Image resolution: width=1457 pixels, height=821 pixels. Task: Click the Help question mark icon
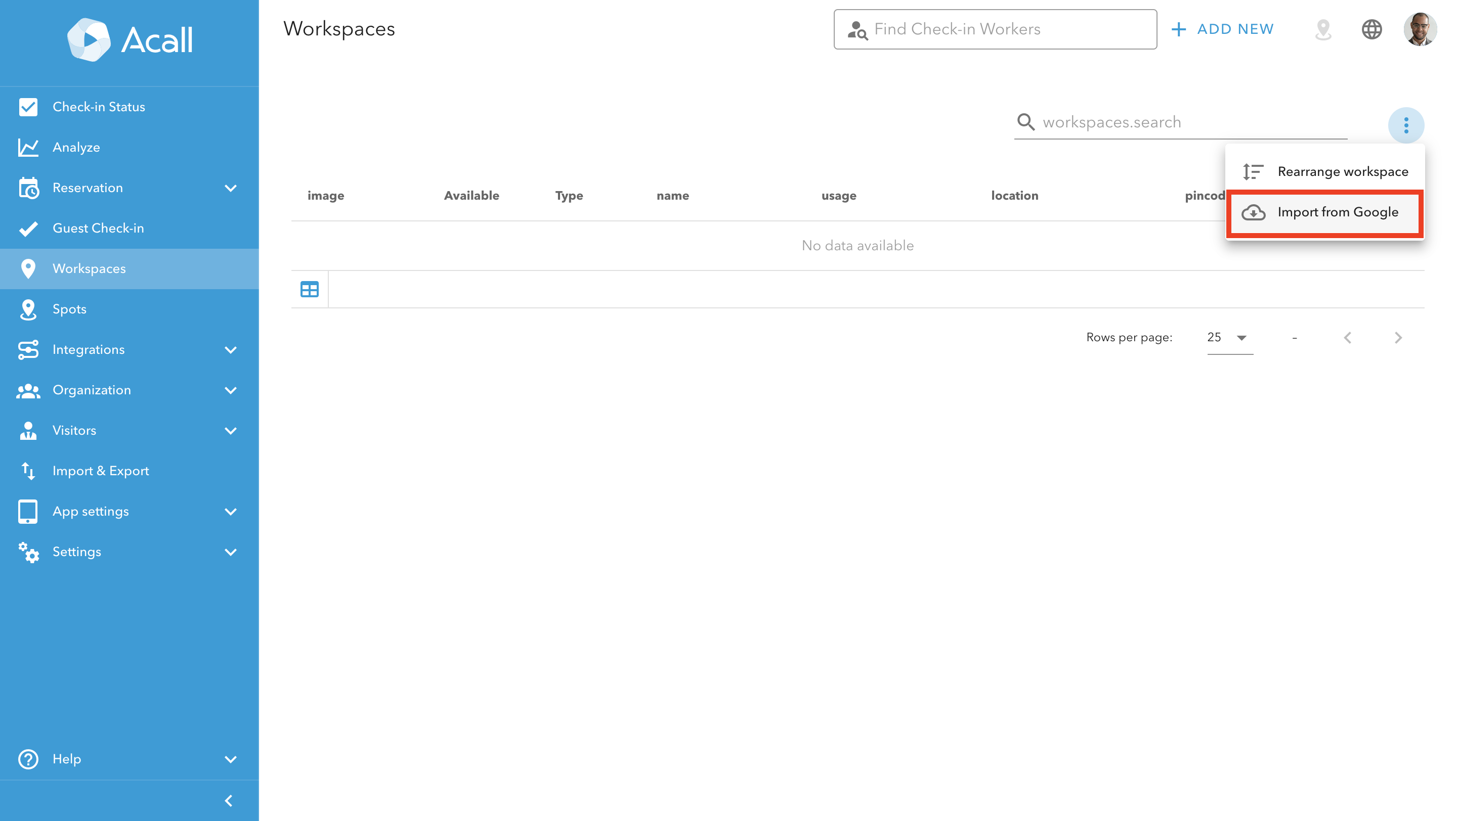pyautogui.click(x=28, y=759)
